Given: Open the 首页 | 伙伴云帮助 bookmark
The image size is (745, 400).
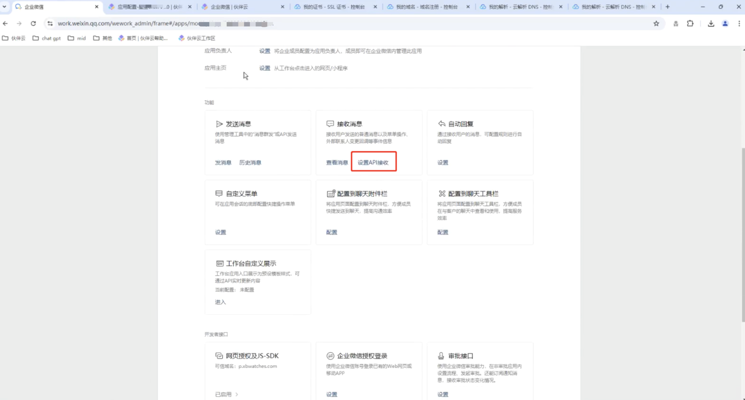Looking at the screenshot, I should pos(143,38).
